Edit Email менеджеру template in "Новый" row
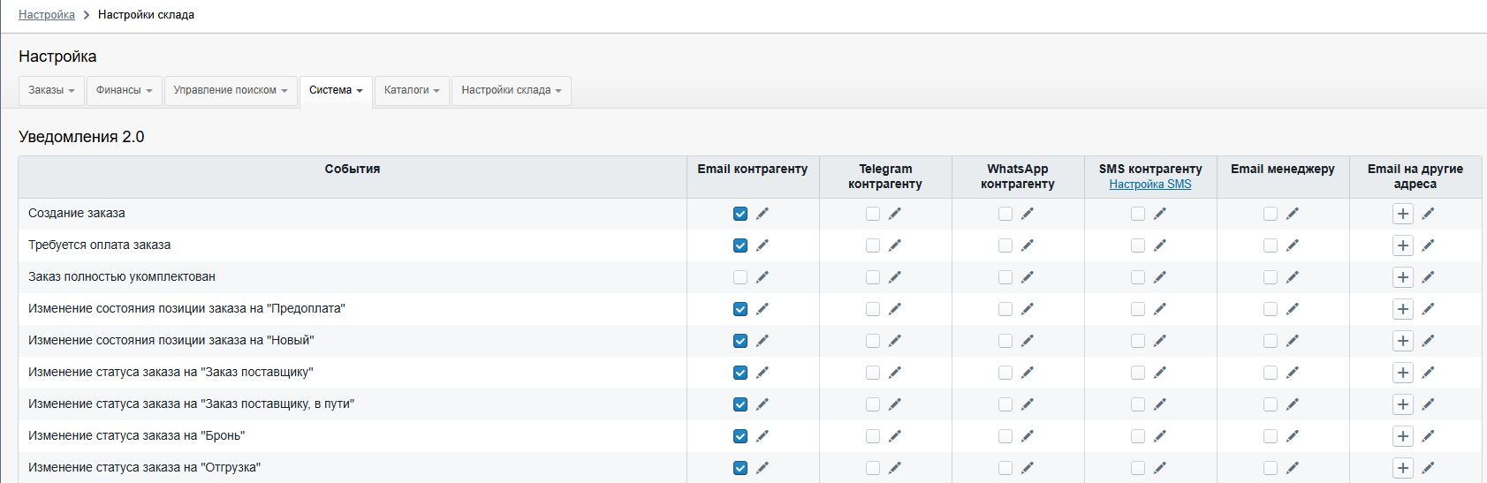The image size is (1487, 483). click(x=1293, y=341)
